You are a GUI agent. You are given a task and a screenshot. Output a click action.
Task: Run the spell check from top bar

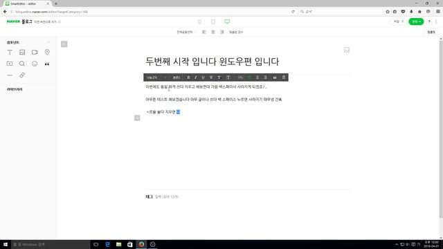click(236, 33)
